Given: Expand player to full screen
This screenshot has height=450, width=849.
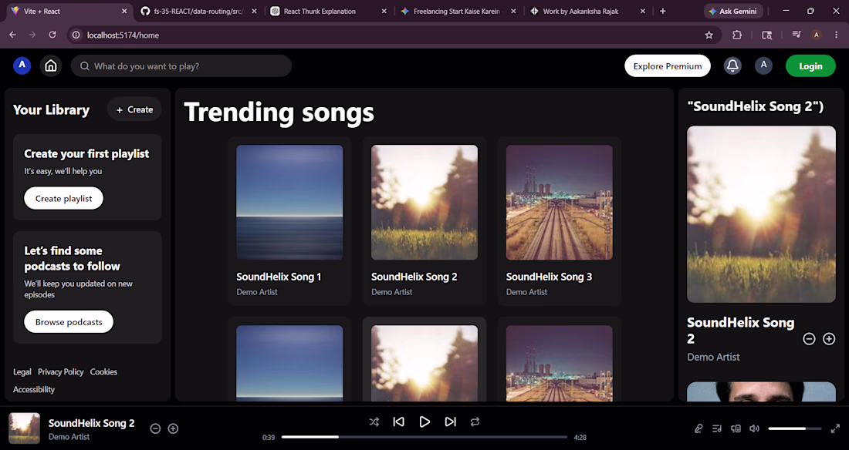Looking at the screenshot, I should [835, 428].
